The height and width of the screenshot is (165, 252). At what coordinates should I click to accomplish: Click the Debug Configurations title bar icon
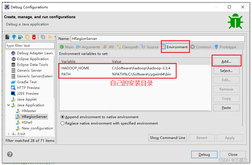click(x=7, y=7)
